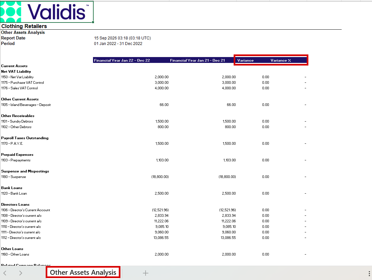Select row 1101 - Sundry Debtors

[x=17, y=121]
